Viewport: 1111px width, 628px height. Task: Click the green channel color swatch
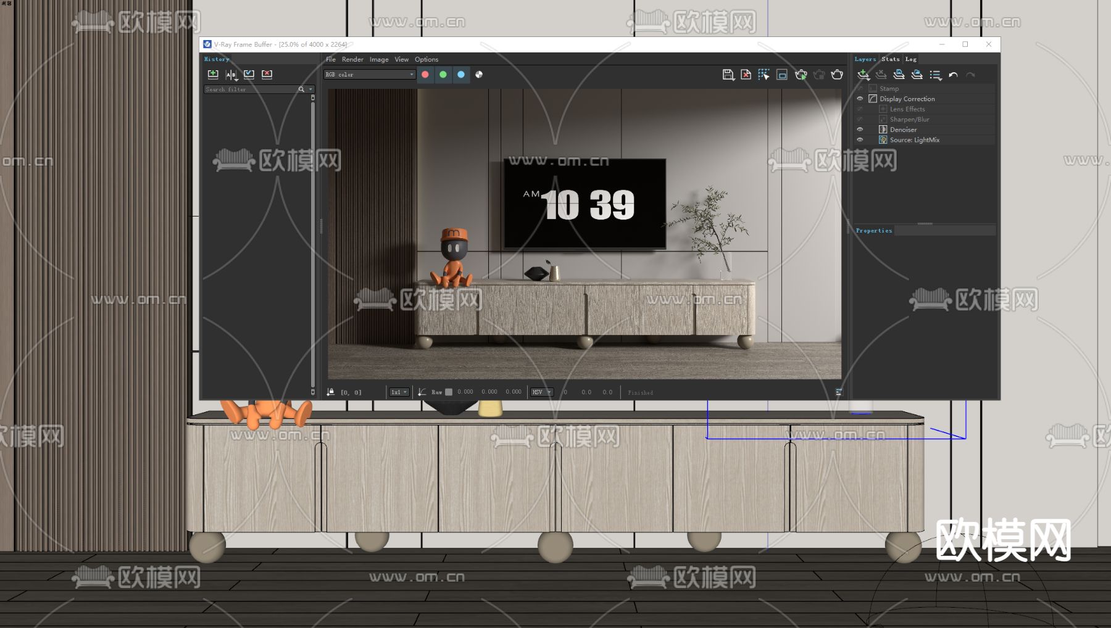tap(443, 74)
